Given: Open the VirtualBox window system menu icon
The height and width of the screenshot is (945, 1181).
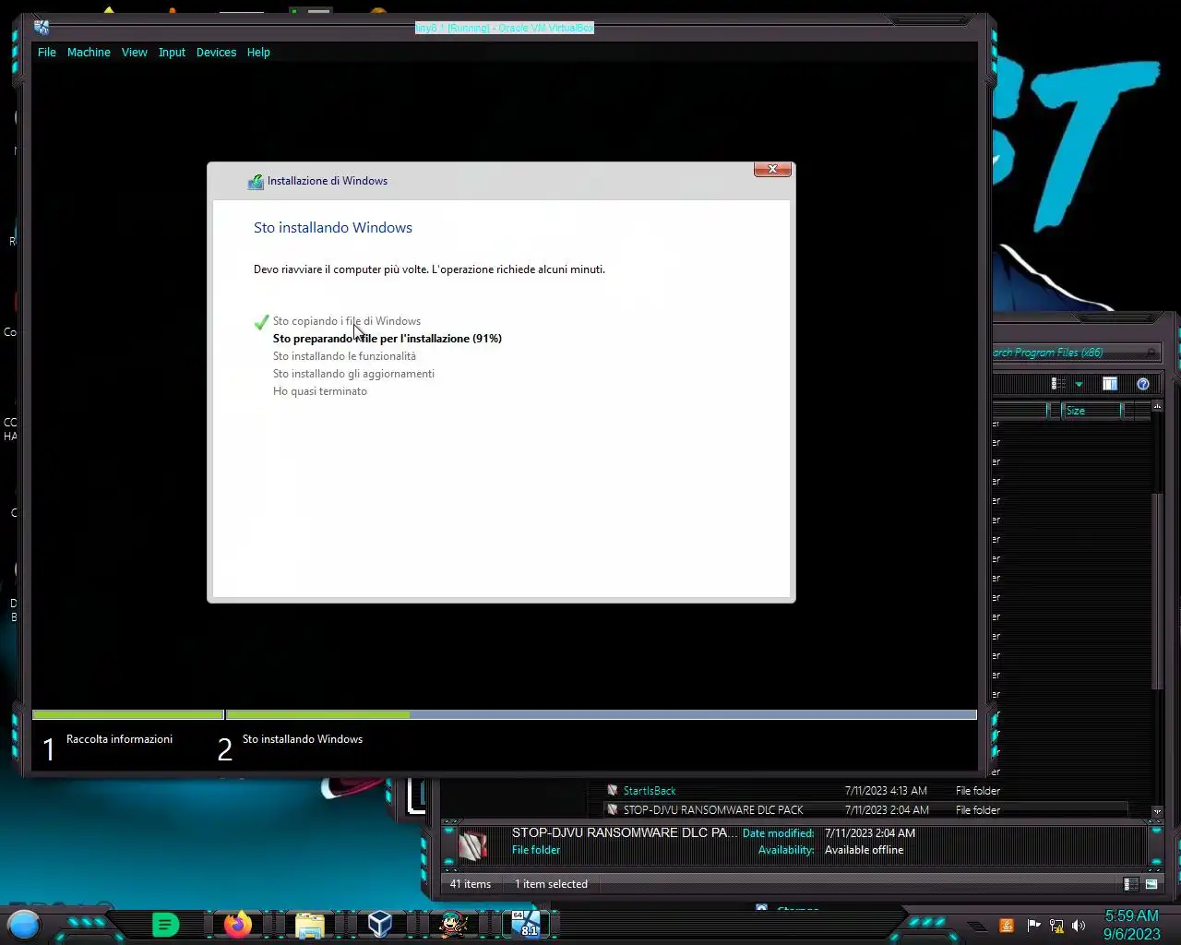Looking at the screenshot, I should [42, 27].
